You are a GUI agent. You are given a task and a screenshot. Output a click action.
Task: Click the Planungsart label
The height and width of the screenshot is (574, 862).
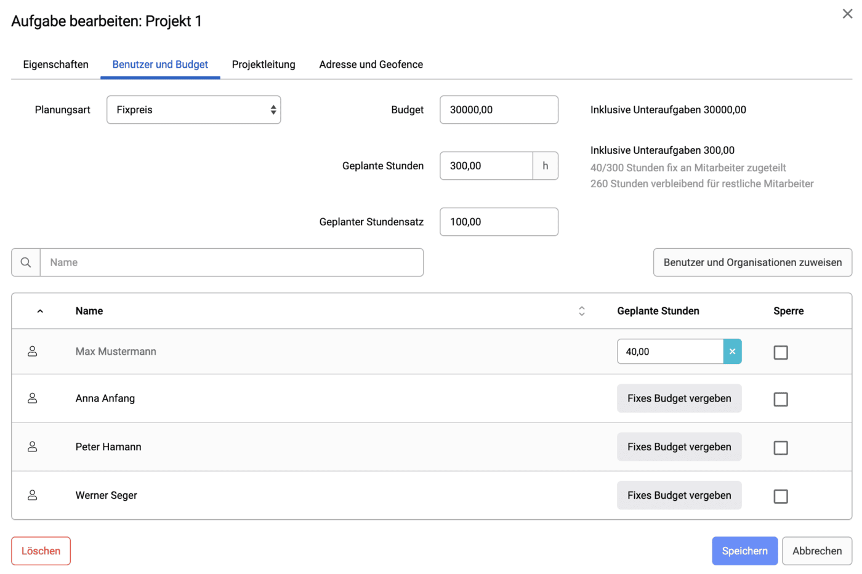point(62,110)
